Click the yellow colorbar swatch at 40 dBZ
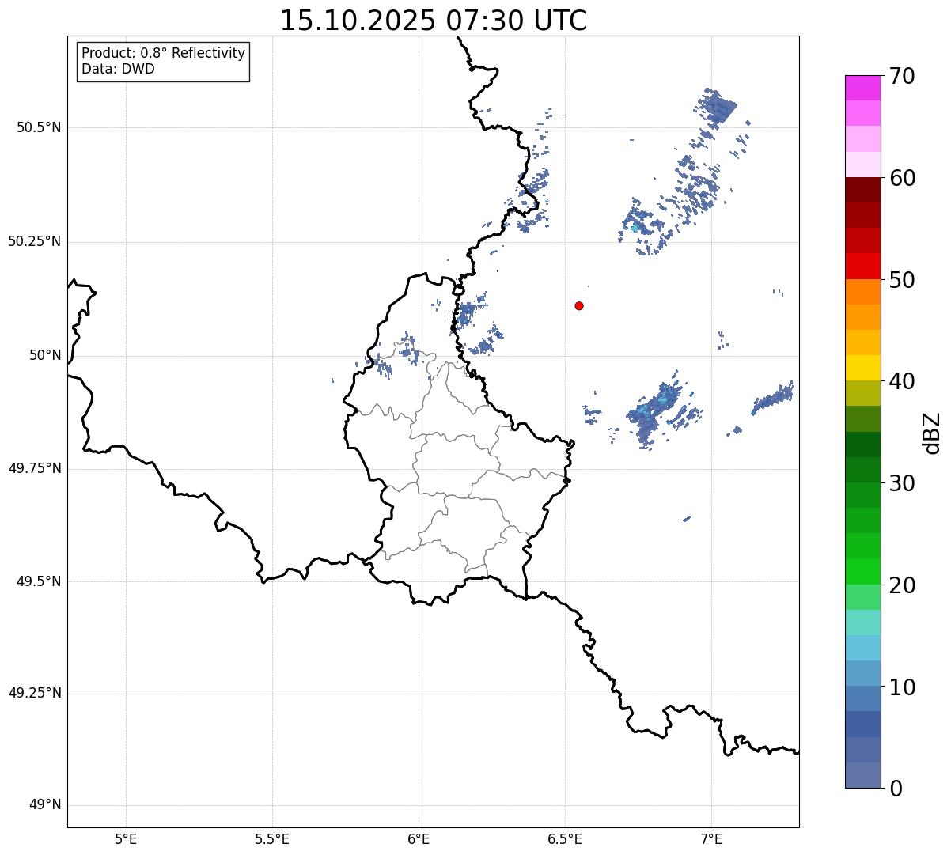Viewport: 951px width, 855px height. point(863,368)
